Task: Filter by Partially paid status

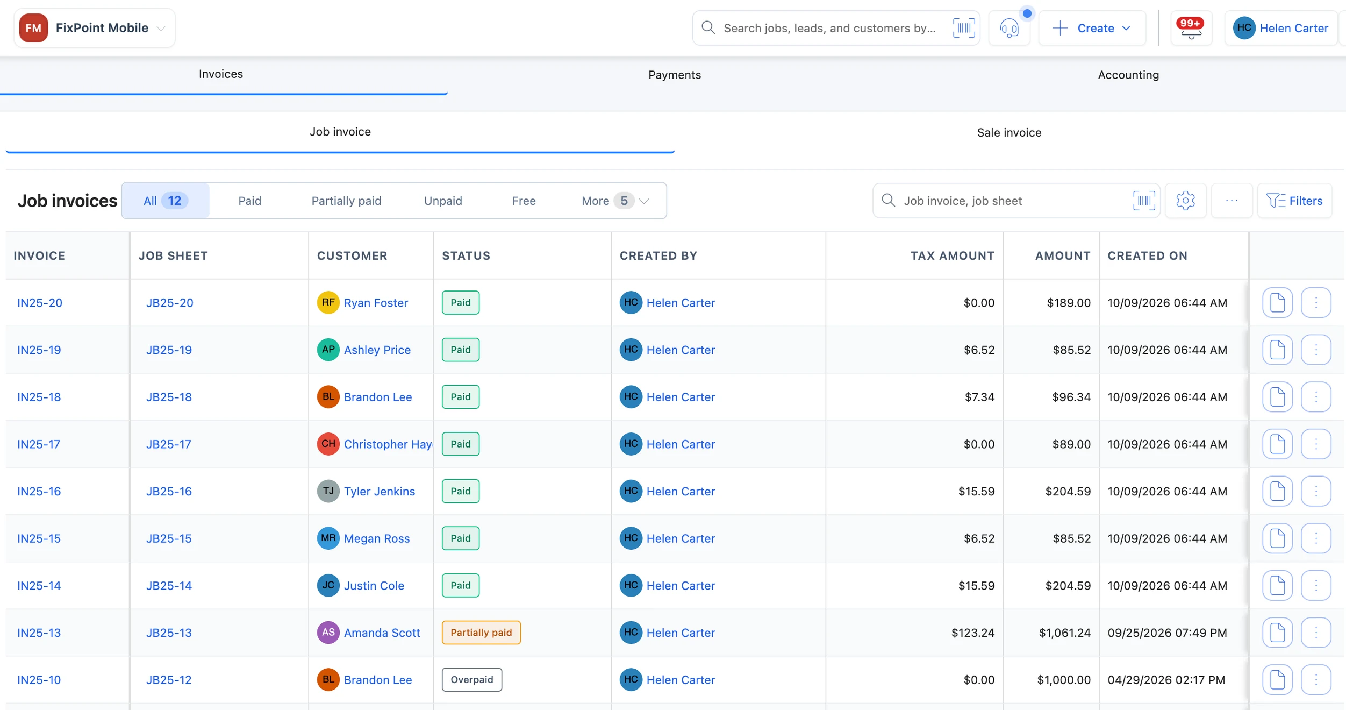Action: point(346,201)
